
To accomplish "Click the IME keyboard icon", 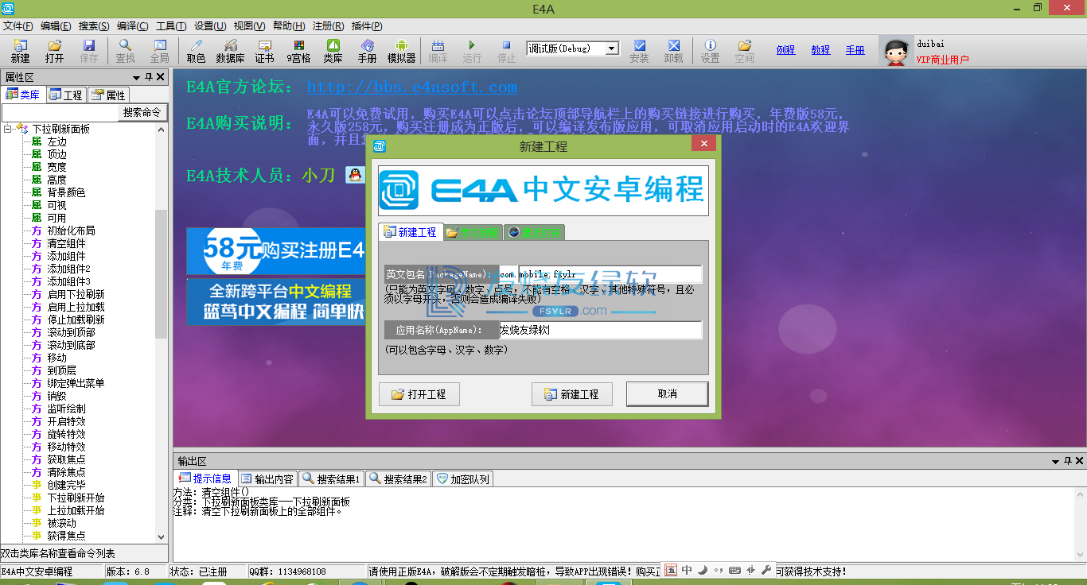I will tap(734, 570).
